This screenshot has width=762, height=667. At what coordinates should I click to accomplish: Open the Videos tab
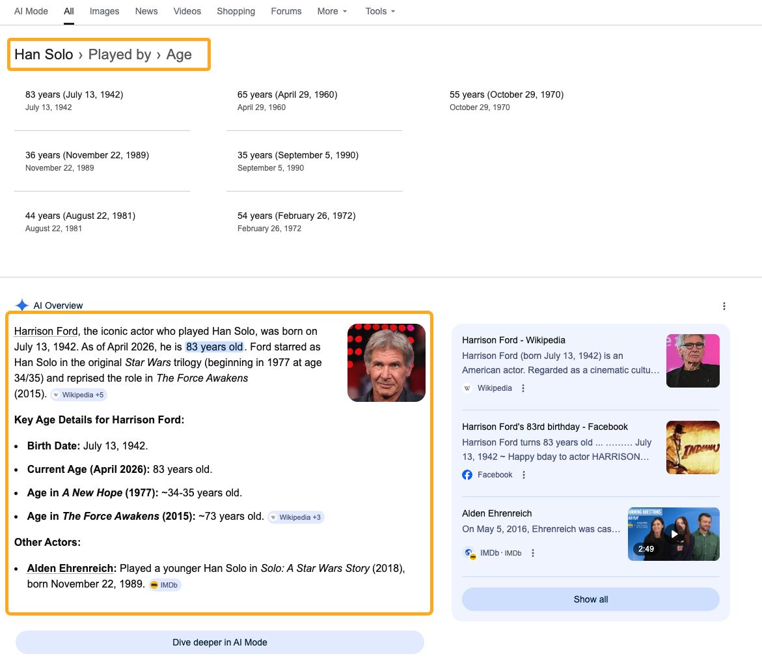point(187,11)
